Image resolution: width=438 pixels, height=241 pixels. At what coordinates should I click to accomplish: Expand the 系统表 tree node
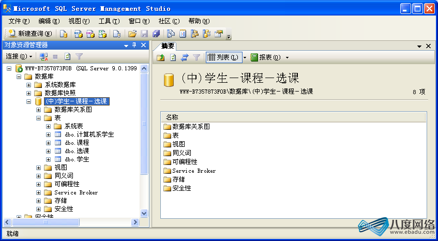click(48, 126)
